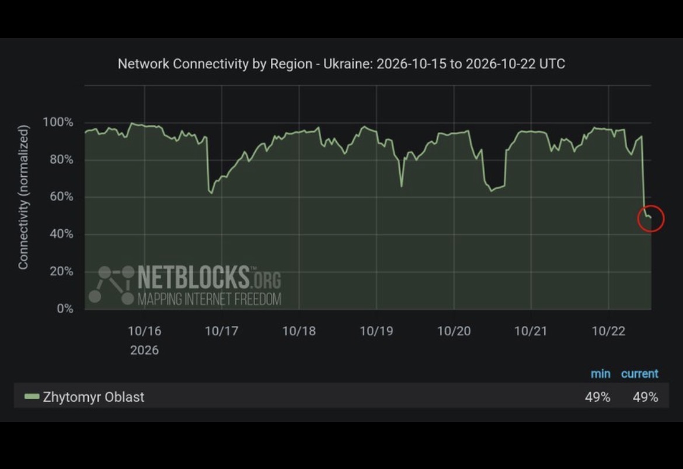Sort by the current column header
Screen dimensions: 683x469
click(639, 374)
